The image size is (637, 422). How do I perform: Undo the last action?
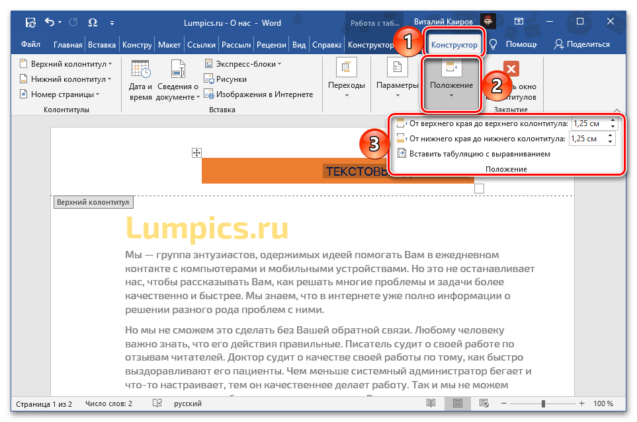coord(50,22)
